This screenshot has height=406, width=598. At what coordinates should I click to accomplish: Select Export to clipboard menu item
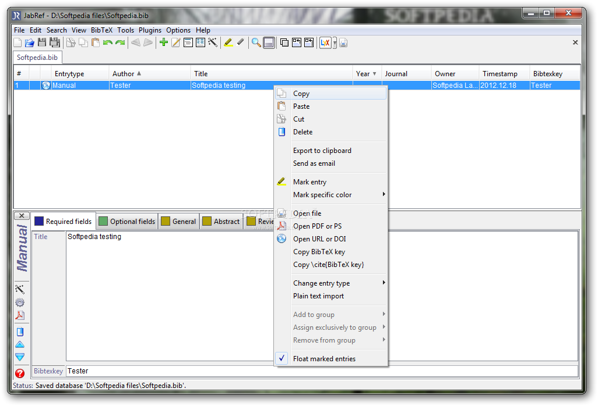pyautogui.click(x=330, y=150)
